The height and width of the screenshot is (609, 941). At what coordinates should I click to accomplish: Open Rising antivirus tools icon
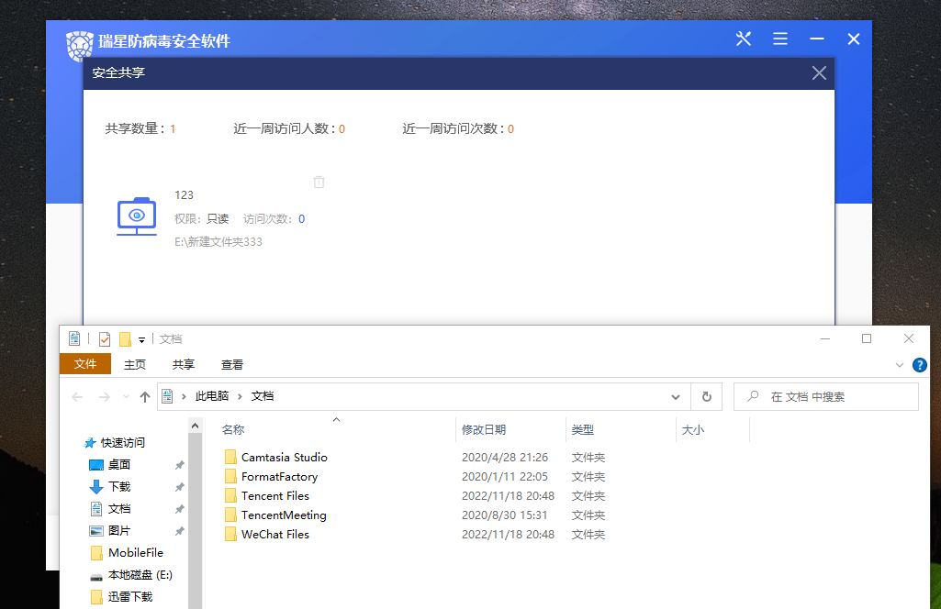744,39
